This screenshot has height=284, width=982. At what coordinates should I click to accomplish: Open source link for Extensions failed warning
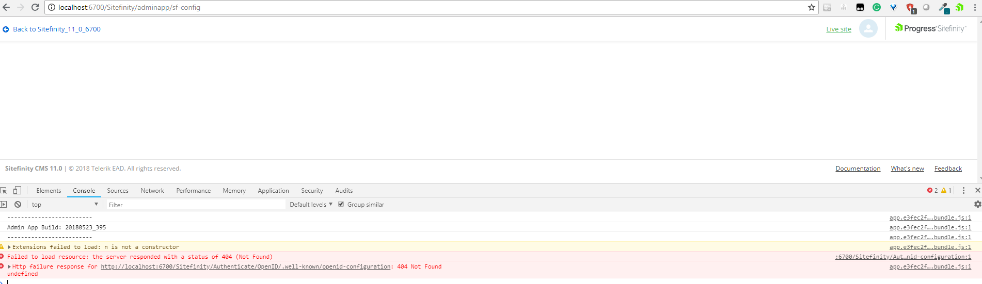point(930,247)
